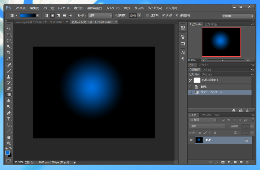Choose diamond gradient style
260x170 pixels.
tap(70, 16)
